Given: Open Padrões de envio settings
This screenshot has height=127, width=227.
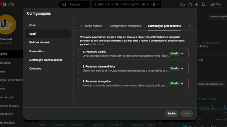Looking at the screenshot, I should 48,43.
